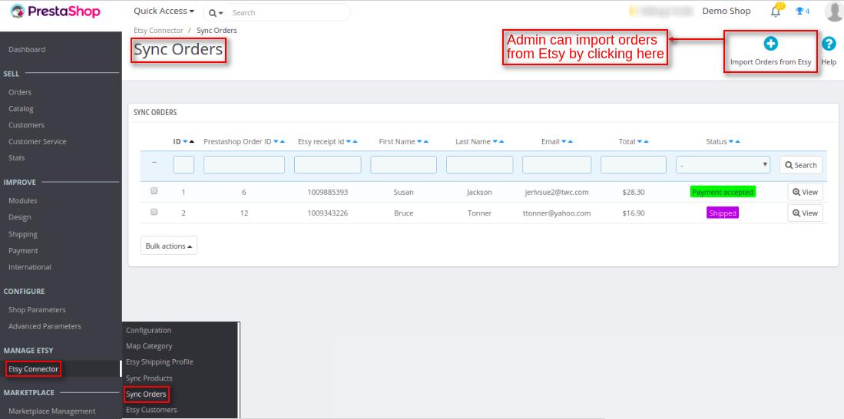The image size is (844, 419).
Task: Open Demo Shop link
Action: (727, 11)
